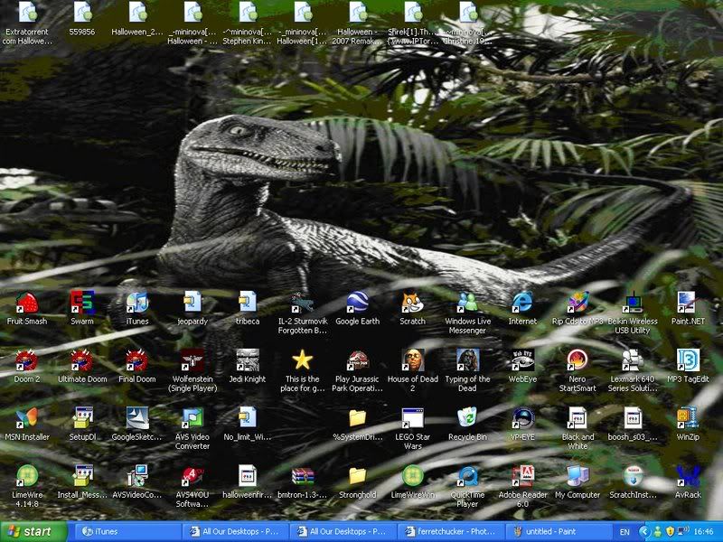Click the EN language indicator in taskbar

pos(624,532)
